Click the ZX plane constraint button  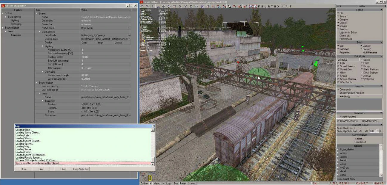pos(196,6)
